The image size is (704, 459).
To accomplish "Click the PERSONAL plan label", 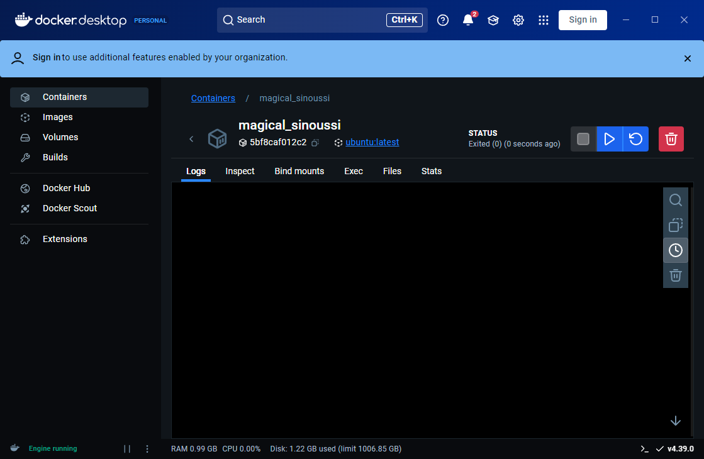I will tap(150, 21).
